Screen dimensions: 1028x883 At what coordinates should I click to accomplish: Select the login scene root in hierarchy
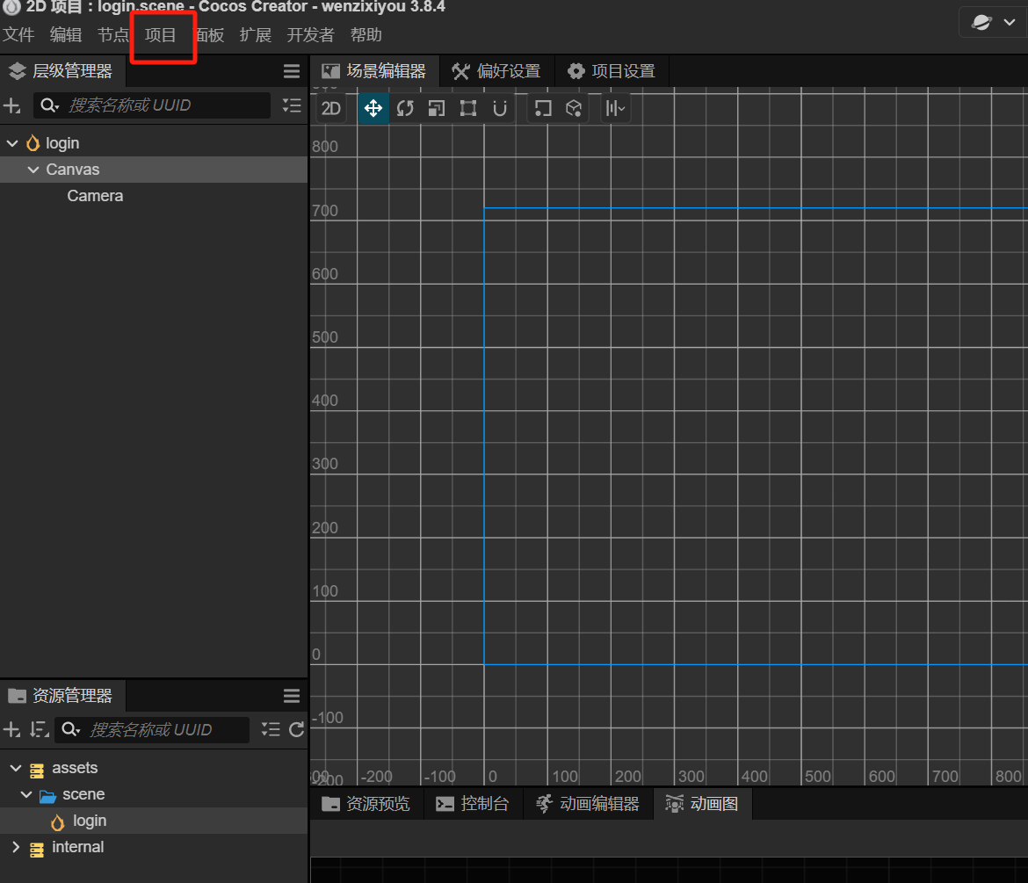(x=154, y=143)
